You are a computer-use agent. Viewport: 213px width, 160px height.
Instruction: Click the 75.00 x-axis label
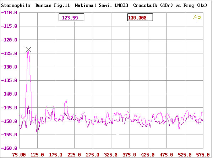[19, 155]
